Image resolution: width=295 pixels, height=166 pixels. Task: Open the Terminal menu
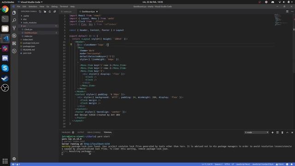[x=64, y=6]
